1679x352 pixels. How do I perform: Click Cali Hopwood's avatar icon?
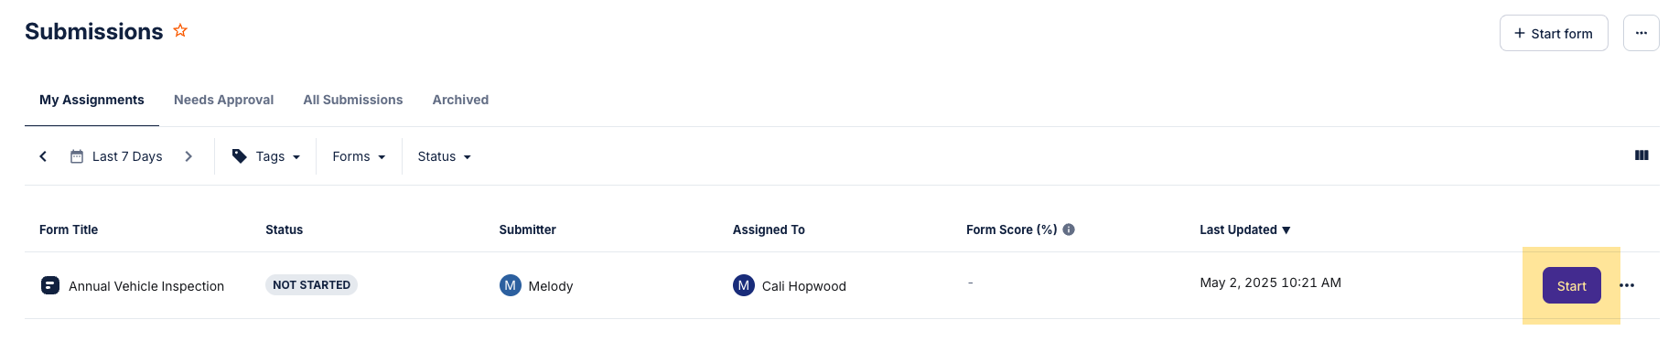click(744, 285)
